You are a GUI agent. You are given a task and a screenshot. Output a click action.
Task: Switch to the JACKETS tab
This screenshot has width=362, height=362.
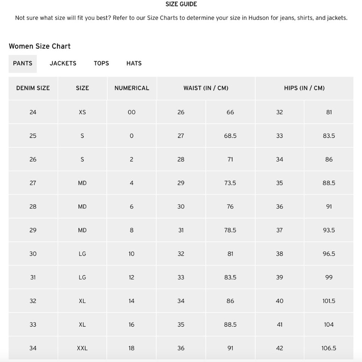click(x=63, y=63)
